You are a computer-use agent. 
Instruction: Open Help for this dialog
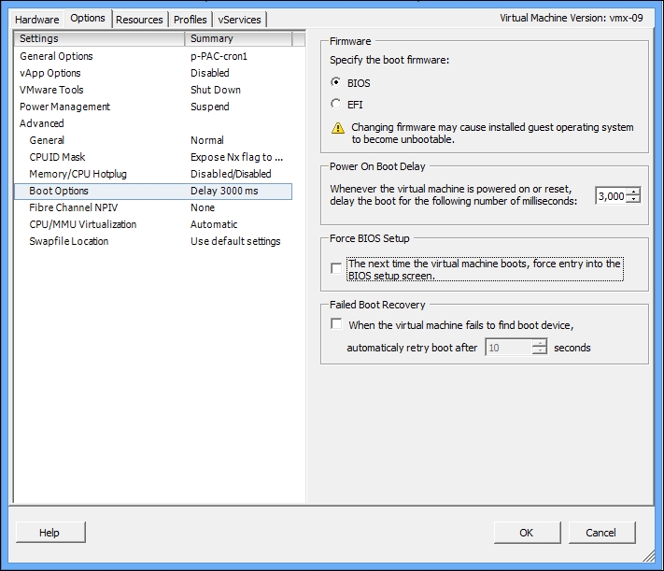(50, 533)
